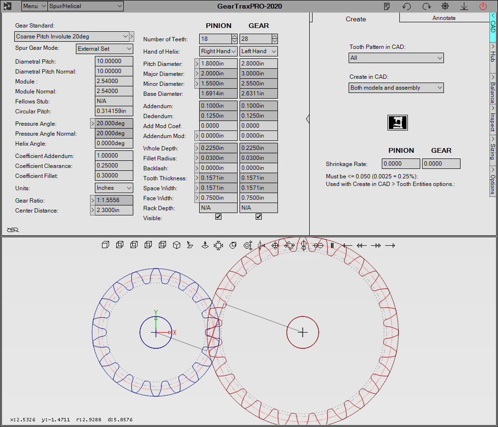This screenshot has width=498, height=427.
Task: Click the redo arrow icon
Action: (426, 6)
